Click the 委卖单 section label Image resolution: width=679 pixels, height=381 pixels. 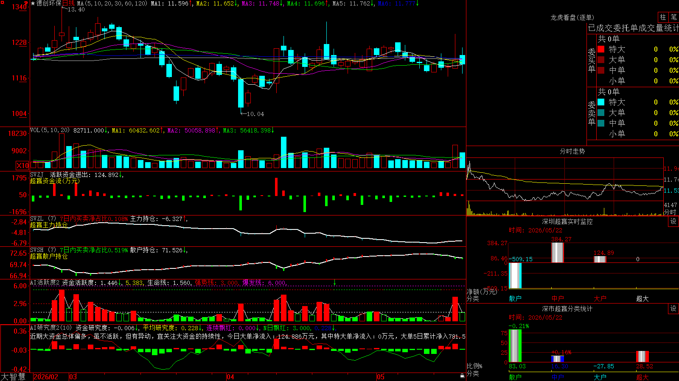592,113
